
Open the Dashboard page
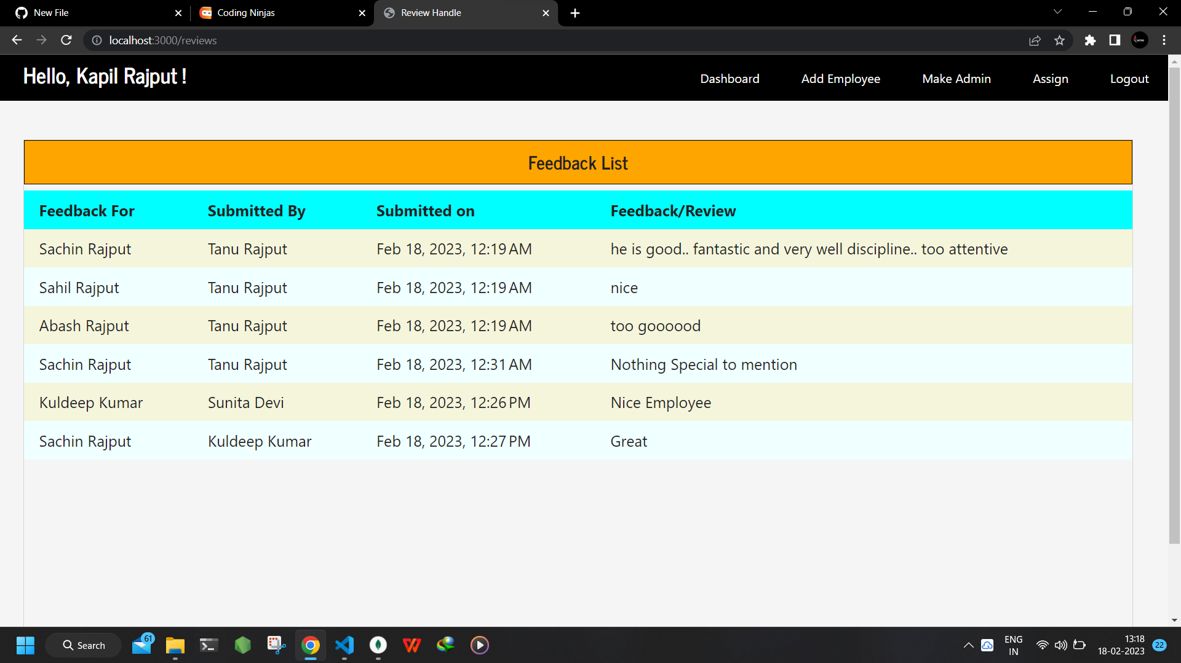point(730,79)
